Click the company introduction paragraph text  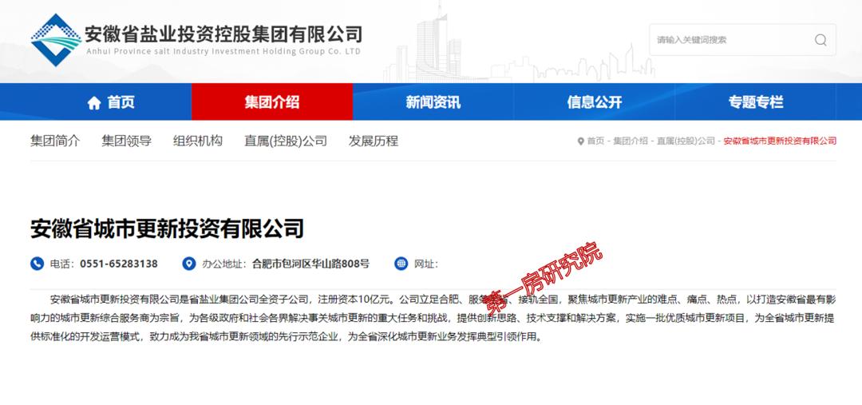click(433, 318)
